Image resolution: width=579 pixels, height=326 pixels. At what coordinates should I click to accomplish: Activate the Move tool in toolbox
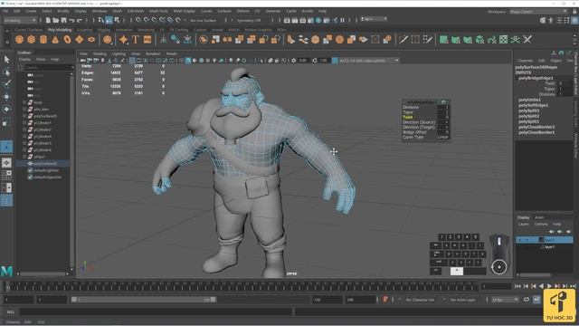(6, 97)
